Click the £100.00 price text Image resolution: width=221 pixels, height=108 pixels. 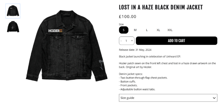click(128, 16)
